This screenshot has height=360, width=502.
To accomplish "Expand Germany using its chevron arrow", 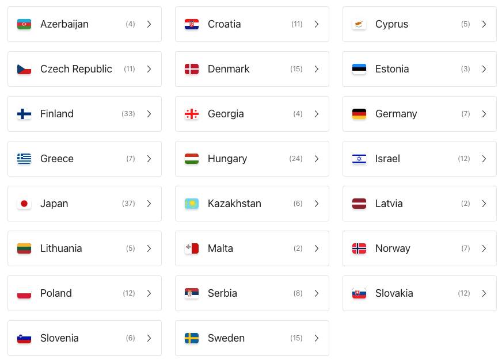I will point(484,114).
